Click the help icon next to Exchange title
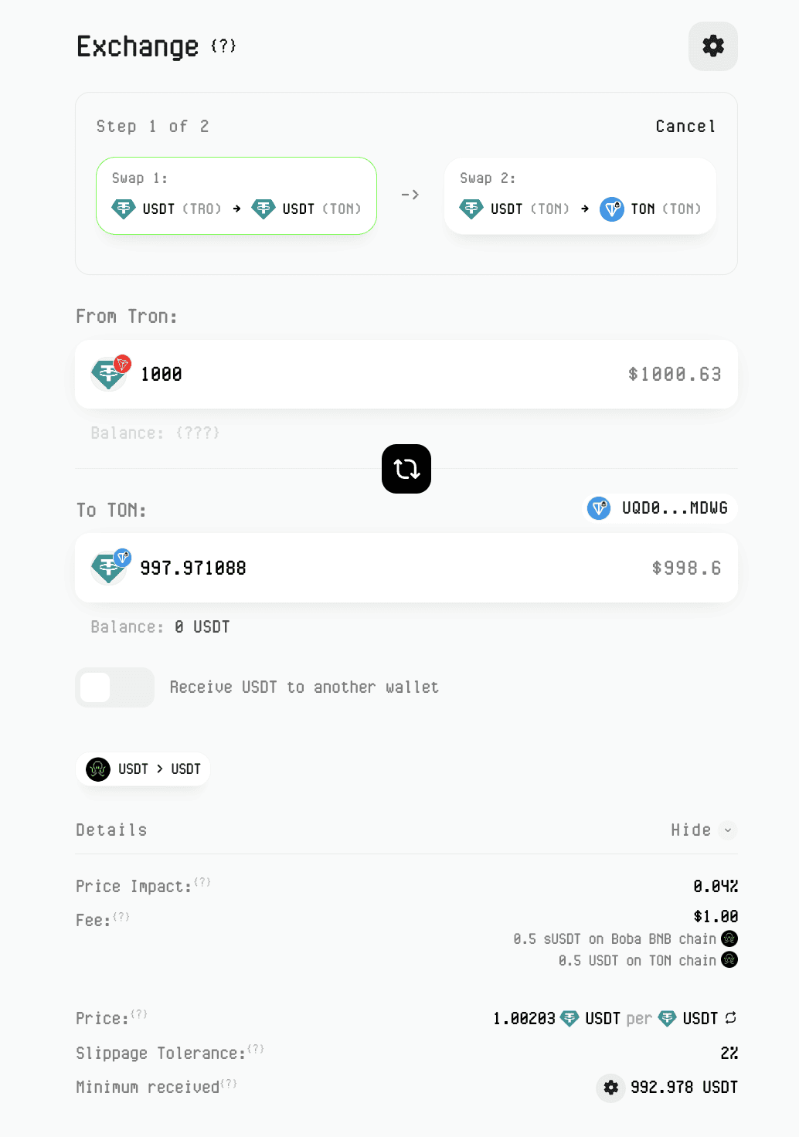The width and height of the screenshot is (799, 1137). pos(223,46)
